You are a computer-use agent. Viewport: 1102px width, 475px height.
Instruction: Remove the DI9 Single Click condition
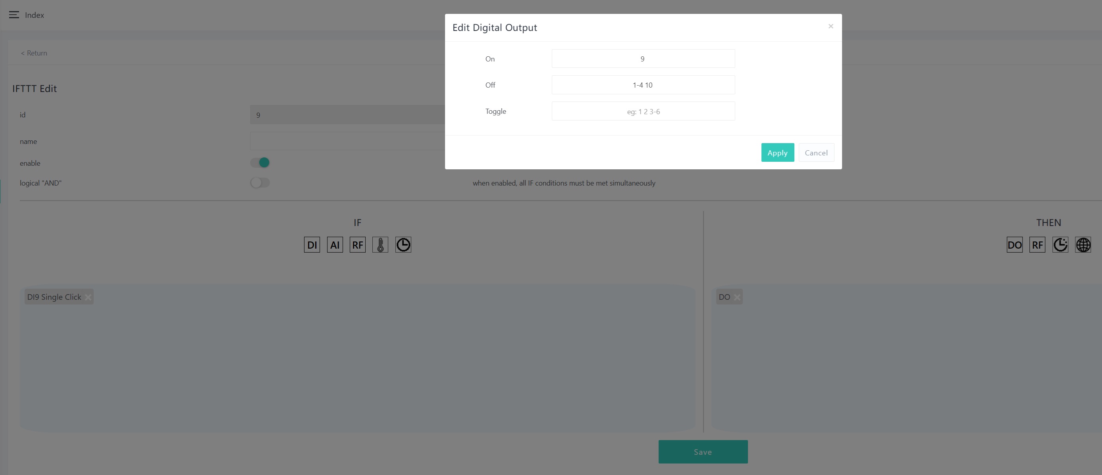(88, 297)
